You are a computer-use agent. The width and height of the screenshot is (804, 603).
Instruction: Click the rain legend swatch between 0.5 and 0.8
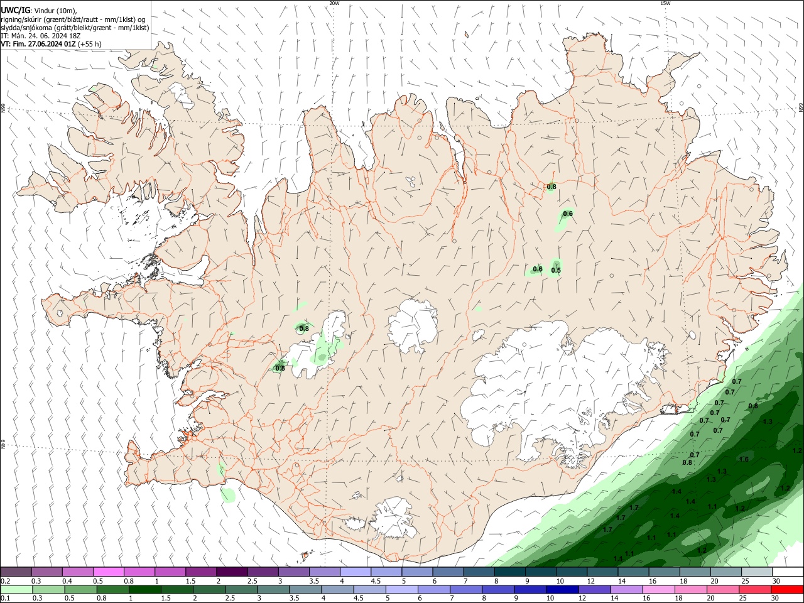[81, 590]
